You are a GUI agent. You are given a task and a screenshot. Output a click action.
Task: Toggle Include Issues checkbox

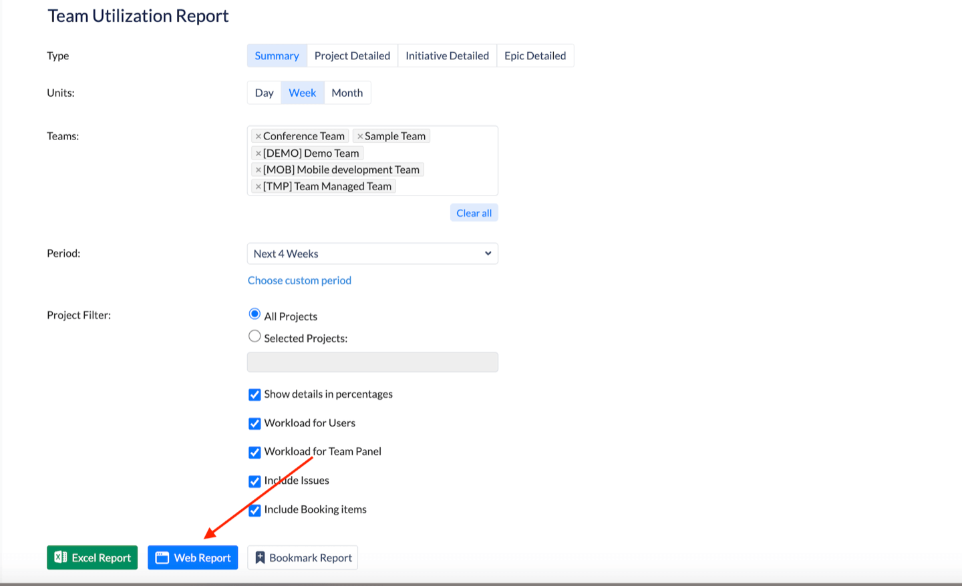(255, 481)
